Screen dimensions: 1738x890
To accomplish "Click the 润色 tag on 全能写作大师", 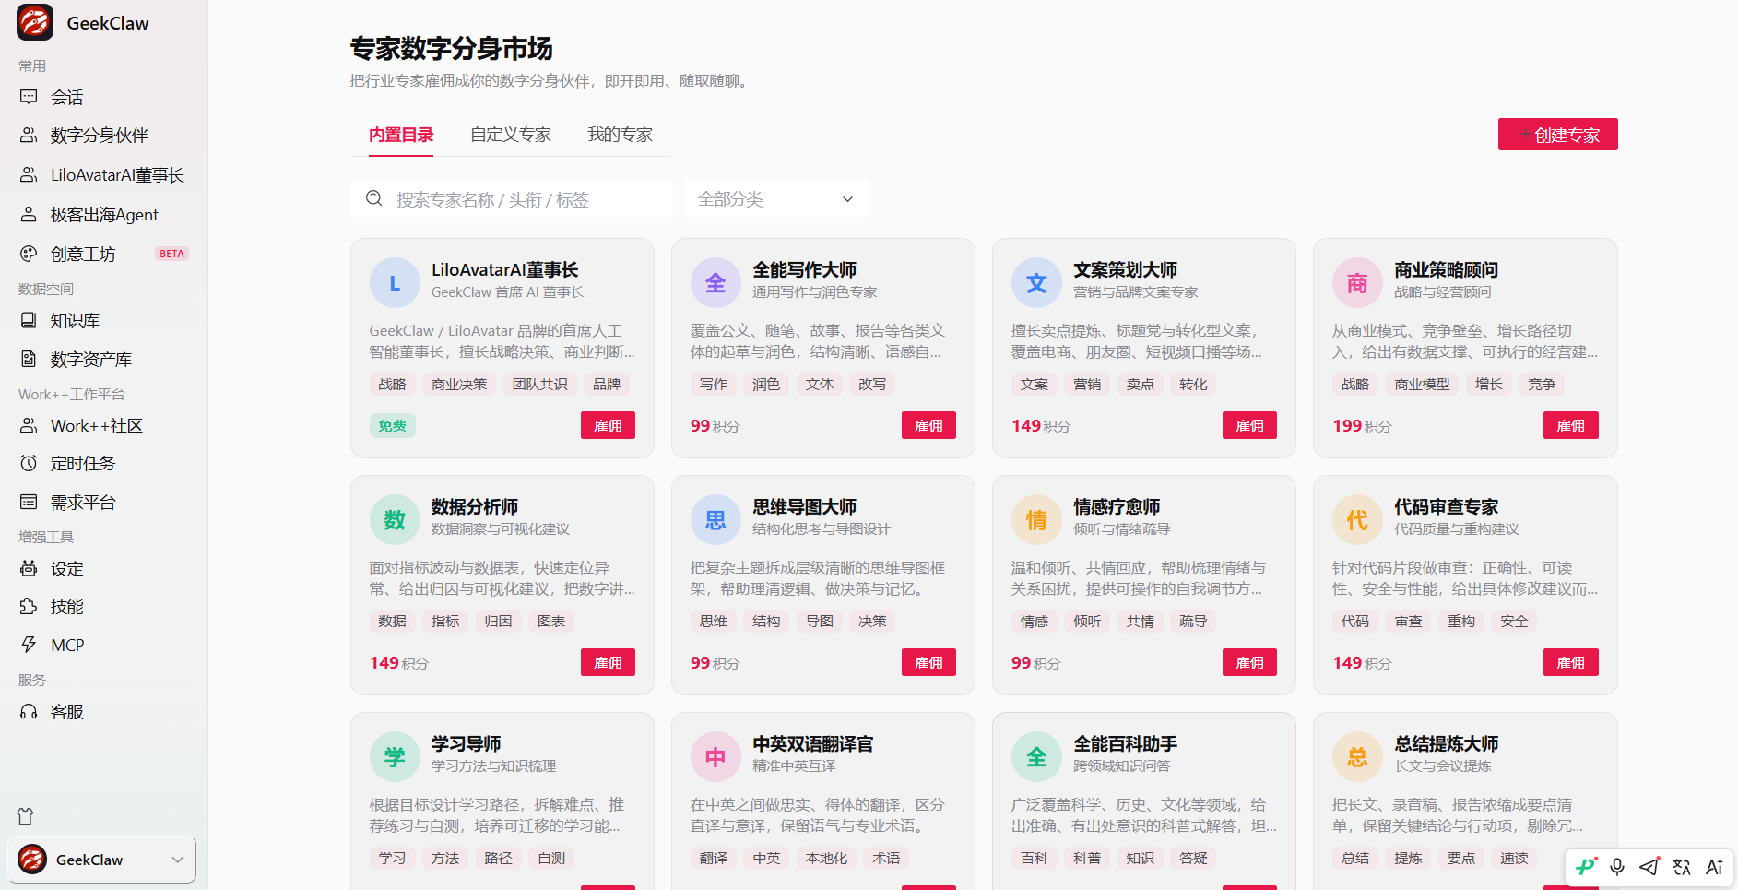I will click(x=766, y=384).
